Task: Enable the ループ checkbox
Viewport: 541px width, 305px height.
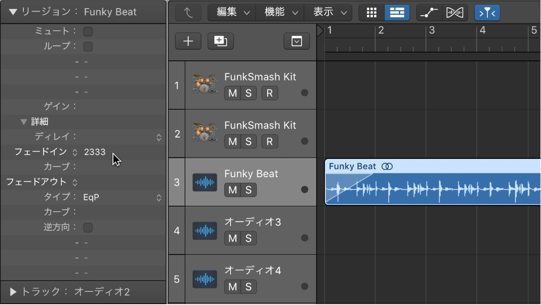Action: point(88,46)
